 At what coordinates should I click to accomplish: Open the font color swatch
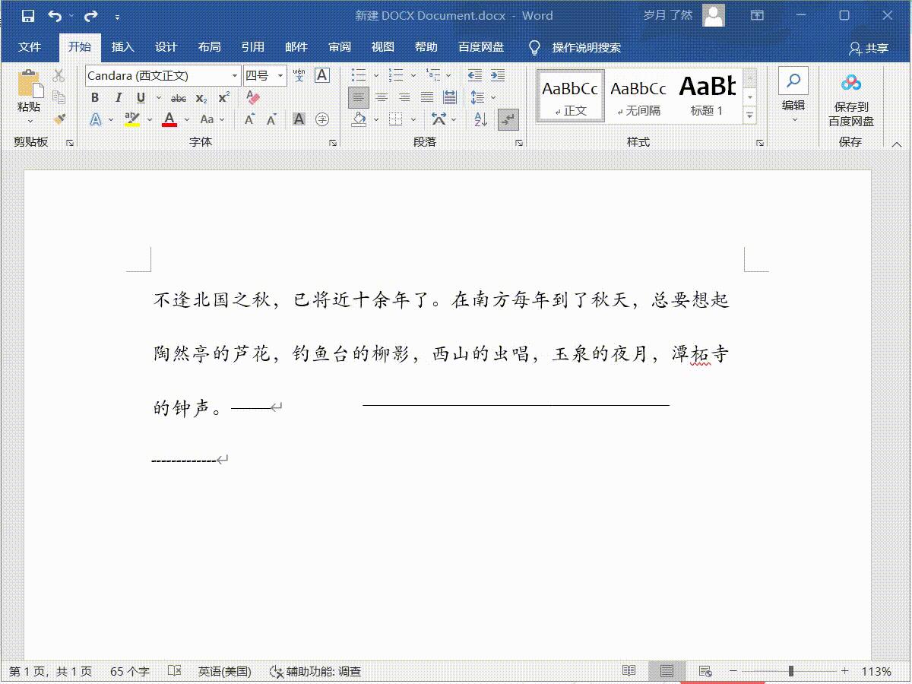click(x=169, y=119)
